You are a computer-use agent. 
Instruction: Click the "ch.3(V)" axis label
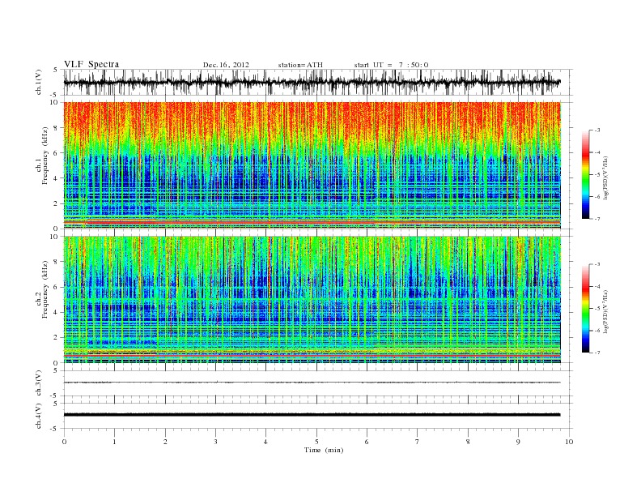pos(39,383)
